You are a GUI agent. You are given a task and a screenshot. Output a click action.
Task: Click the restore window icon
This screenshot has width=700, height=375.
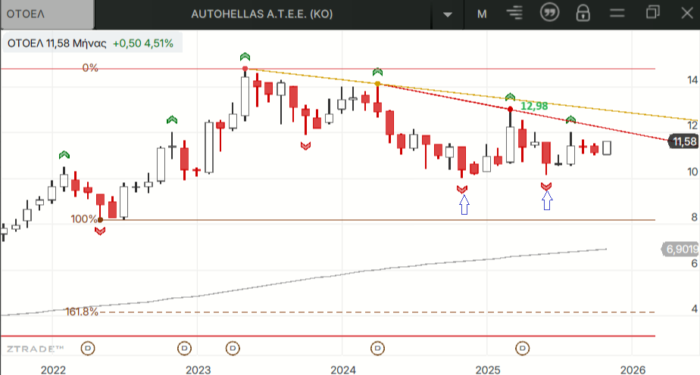coord(653,13)
